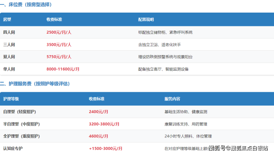Click the 配置说明 column header

click(146, 19)
